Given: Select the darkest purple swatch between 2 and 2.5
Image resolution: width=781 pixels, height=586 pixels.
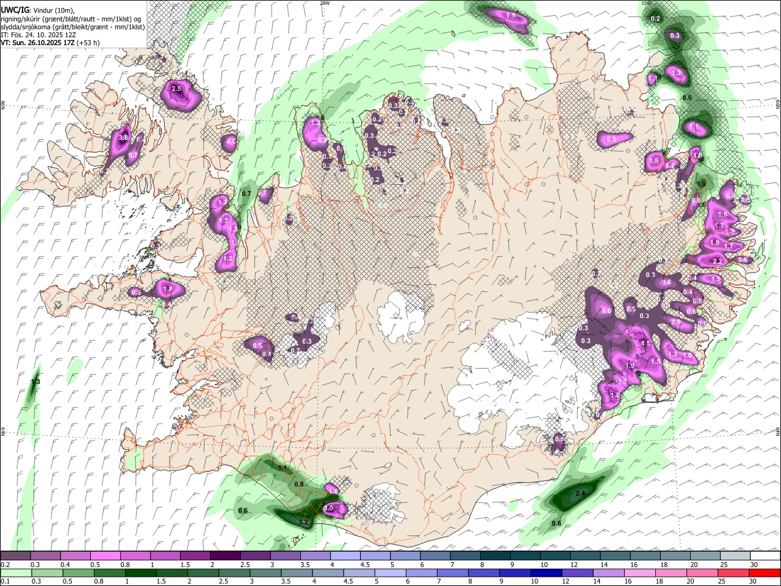Looking at the screenshot, I should (225, 556).
